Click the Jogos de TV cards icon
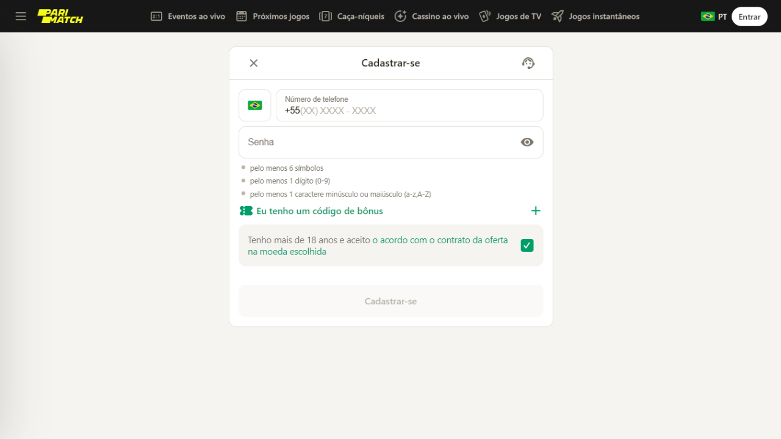 point(484,16)
